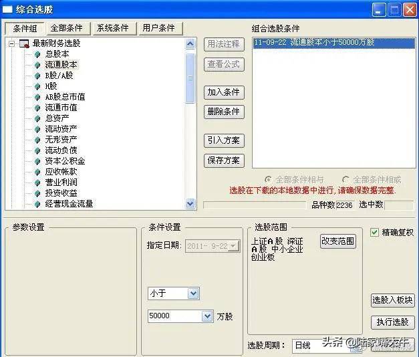Click the diamond icon beside 总资产

37,119
